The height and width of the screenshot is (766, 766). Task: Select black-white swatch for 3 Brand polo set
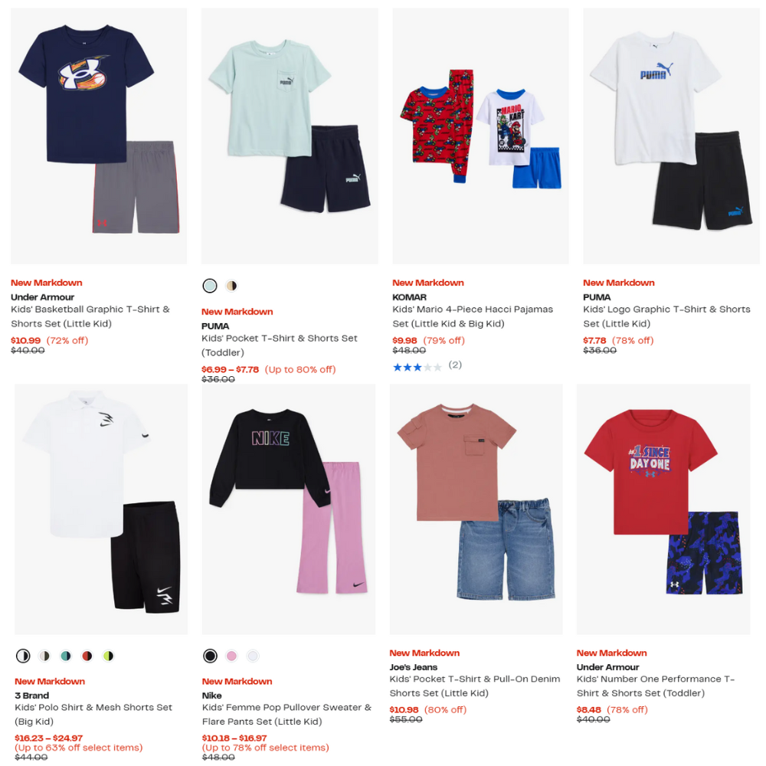pyautogui.click(x=23, y=656)
